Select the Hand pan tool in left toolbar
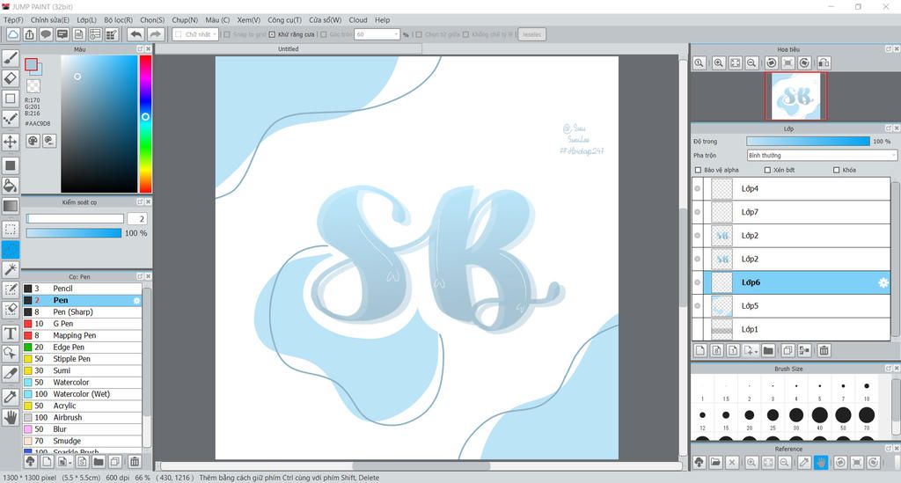 tap(11, 417)
